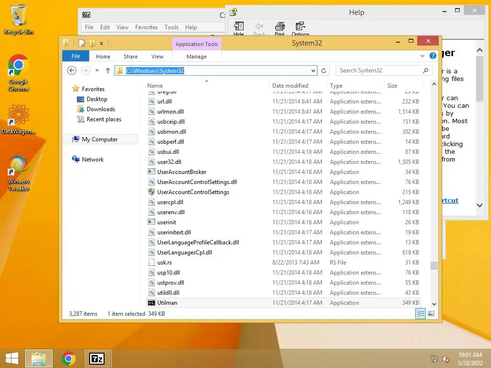Viewport: 491px width, 368px height.
Task: Open Explorer help question mark
Action: tap(433, 56)
